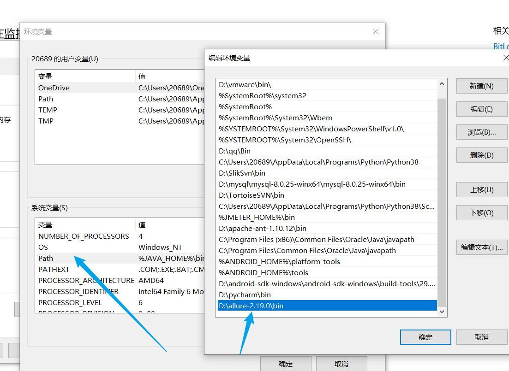Select the plain %SystemRoot% entry

(x=327, y=107)
